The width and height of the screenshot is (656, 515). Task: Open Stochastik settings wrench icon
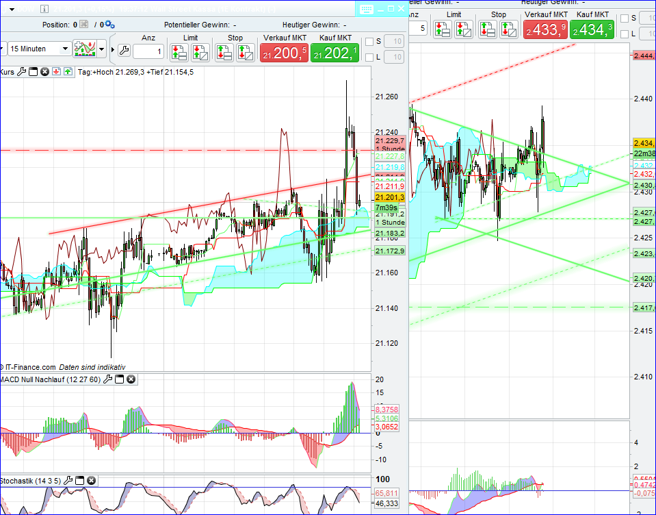(x=68, y=481)
